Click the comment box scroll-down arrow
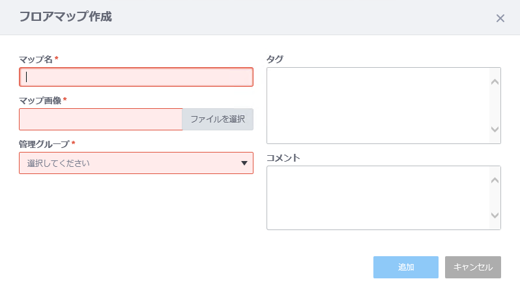Viewport: 520px width, 294px height. (x=495, y=215)
